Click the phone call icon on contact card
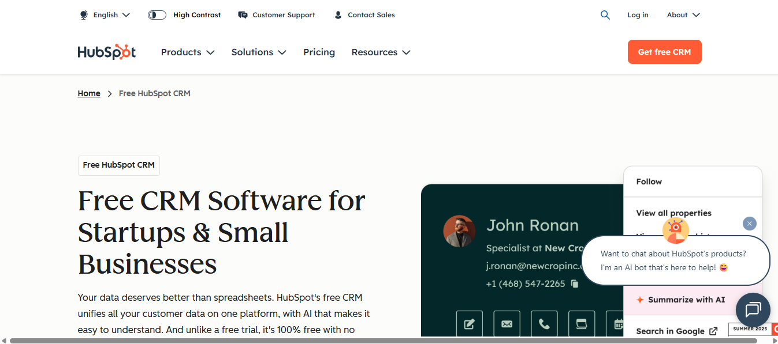 tap(544, 324)
